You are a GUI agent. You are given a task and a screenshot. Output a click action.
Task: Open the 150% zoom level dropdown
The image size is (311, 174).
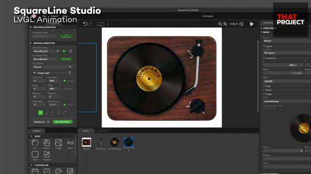tap(233, 24)
